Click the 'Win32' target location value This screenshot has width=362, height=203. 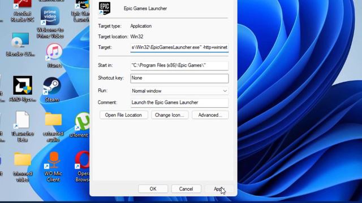pos(137,37)
